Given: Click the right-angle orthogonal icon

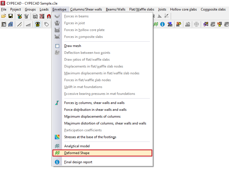Looking at the screenshot, I should pyautogui.click(x=160, y=16).
